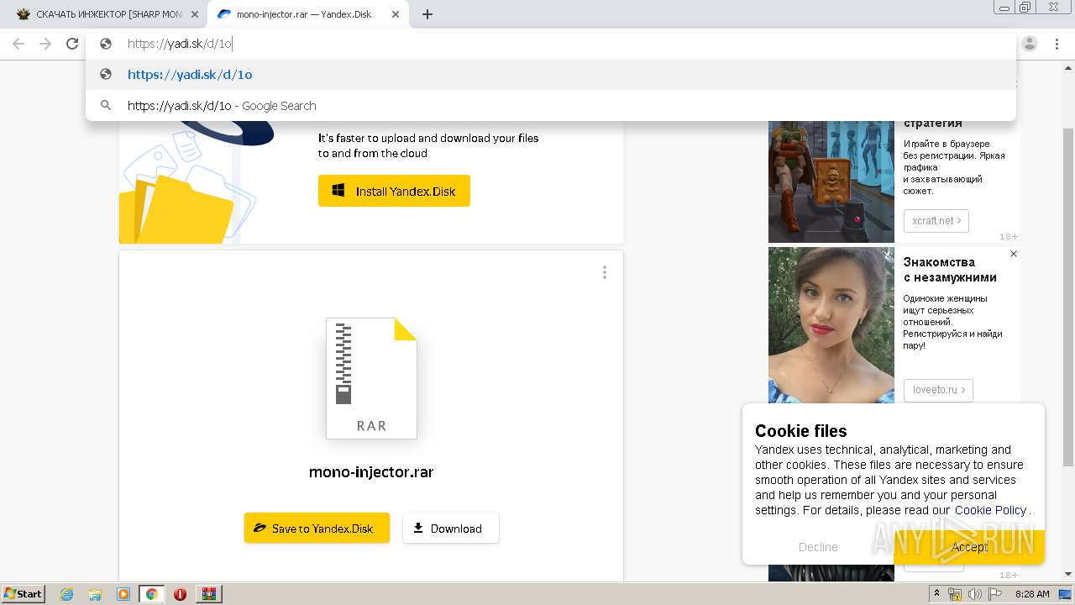Click the Install Yandex.Disk button
Image resolution: width=1075 pixels, height=605 pixels.
tap(394, 191)
